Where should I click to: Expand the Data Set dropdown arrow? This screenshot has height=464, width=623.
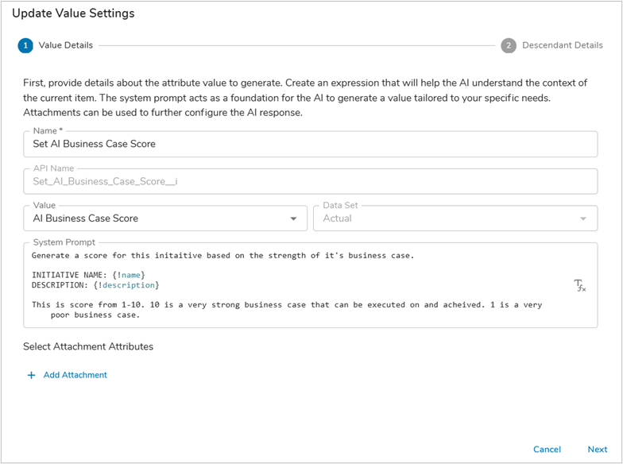click(584, 218)
